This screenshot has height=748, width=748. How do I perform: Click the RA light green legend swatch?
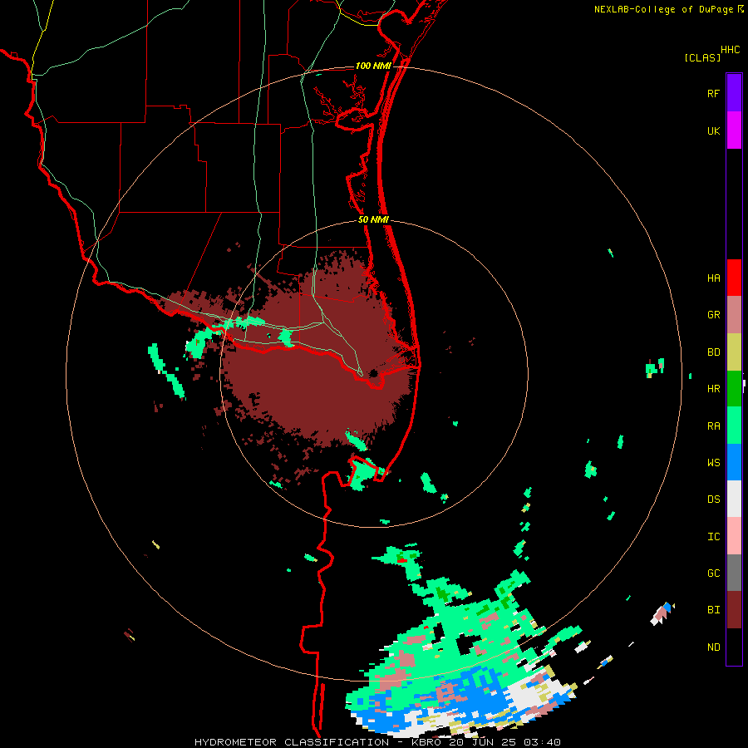(x=734, y=426)
